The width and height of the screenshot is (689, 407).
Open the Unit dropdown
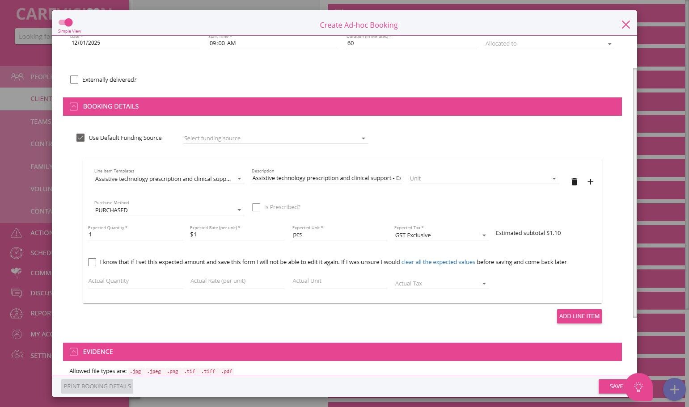coord(484,179)
